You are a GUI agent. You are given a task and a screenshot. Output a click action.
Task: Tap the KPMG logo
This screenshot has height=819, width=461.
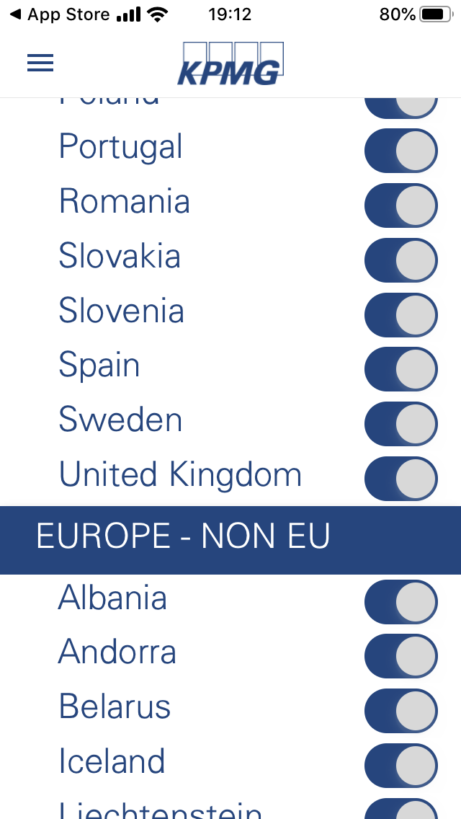(x=230, y=64)
